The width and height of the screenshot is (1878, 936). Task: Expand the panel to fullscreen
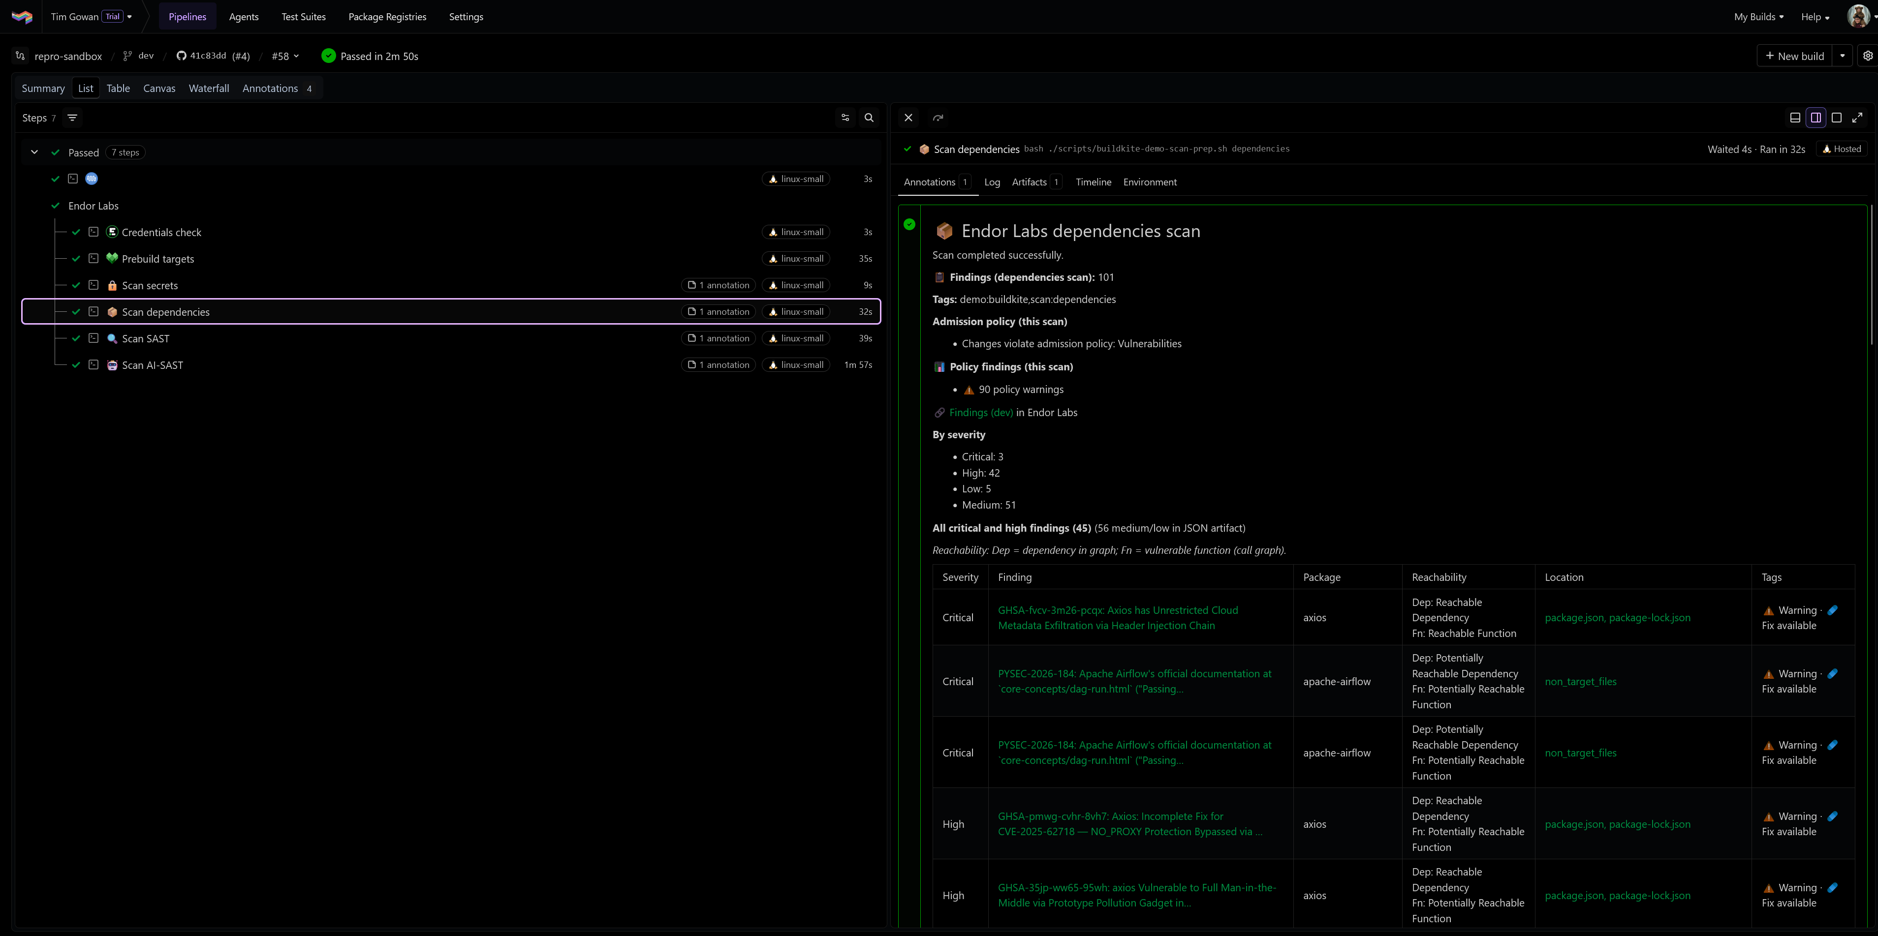1858,117
